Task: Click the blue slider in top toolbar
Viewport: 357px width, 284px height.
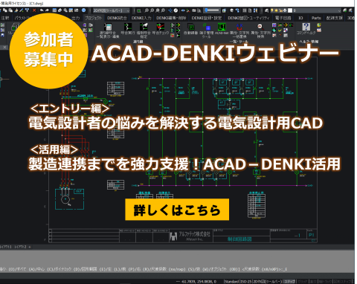Action: 211,10
